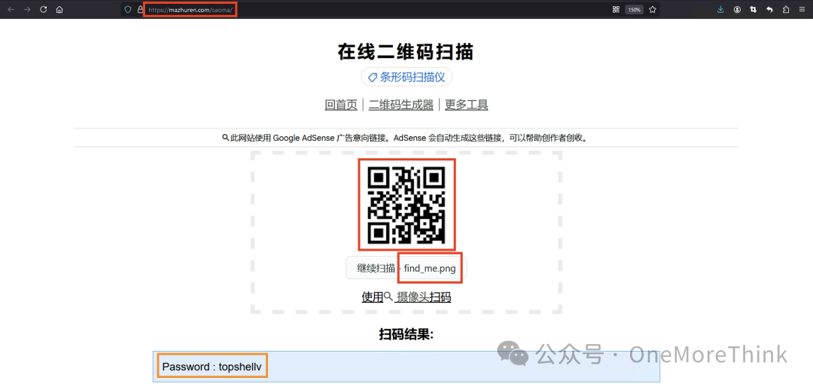Screen dimensions: 813x387
Task: Open the 更多工具 link
Action: tap(466, 105)
